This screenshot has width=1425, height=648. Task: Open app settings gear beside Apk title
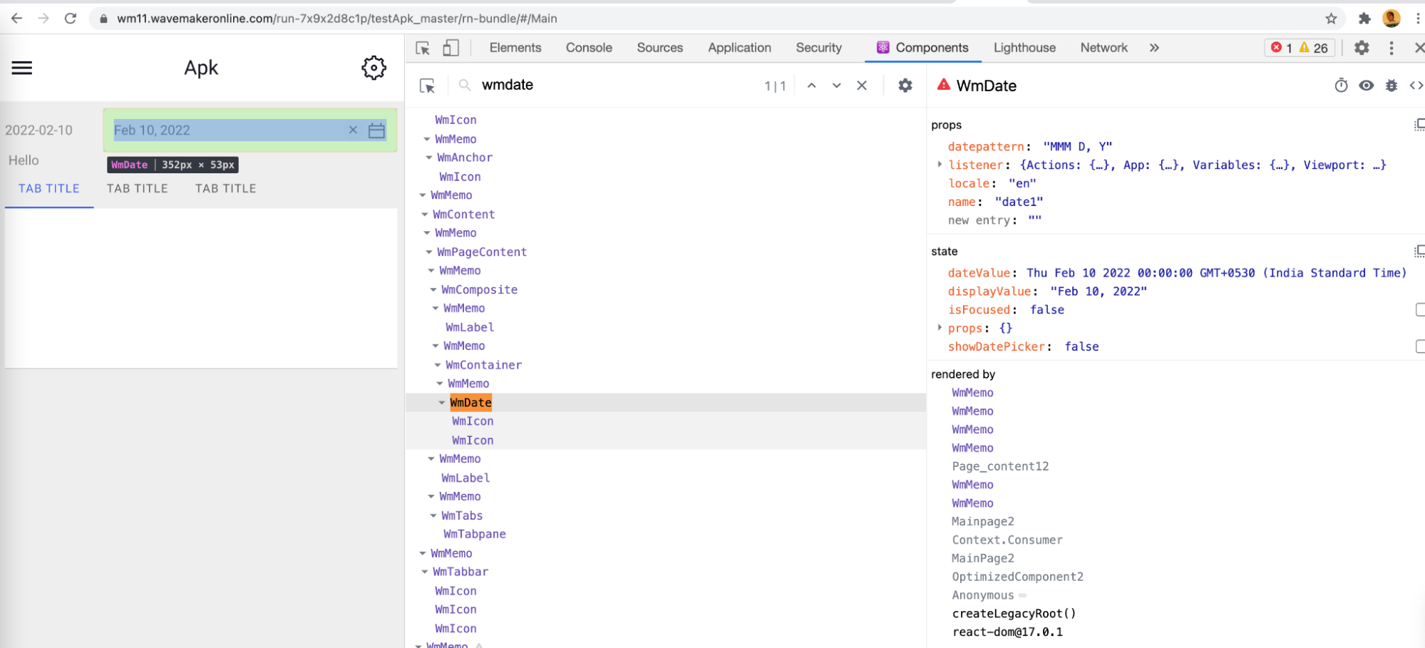click(x=374, y=68)
